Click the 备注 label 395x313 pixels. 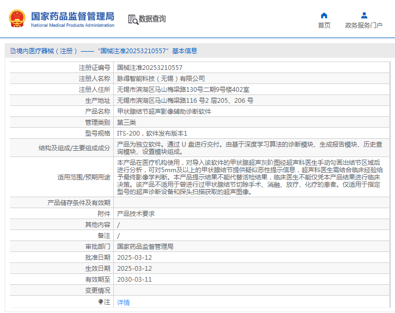coord(104,236)
